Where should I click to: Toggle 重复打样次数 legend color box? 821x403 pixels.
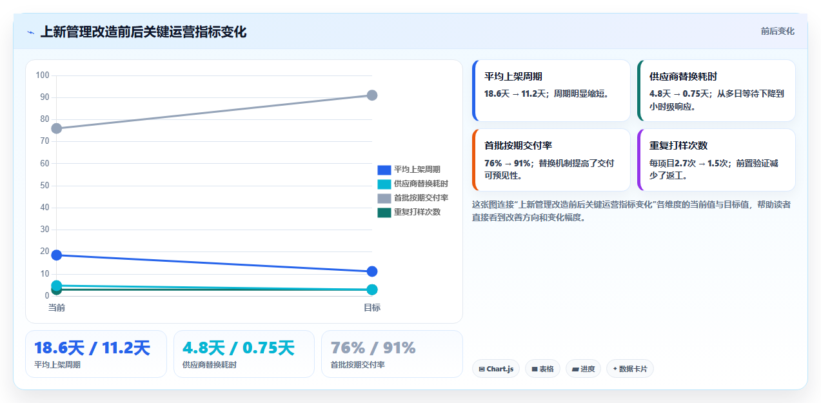(x=384, y=212)
